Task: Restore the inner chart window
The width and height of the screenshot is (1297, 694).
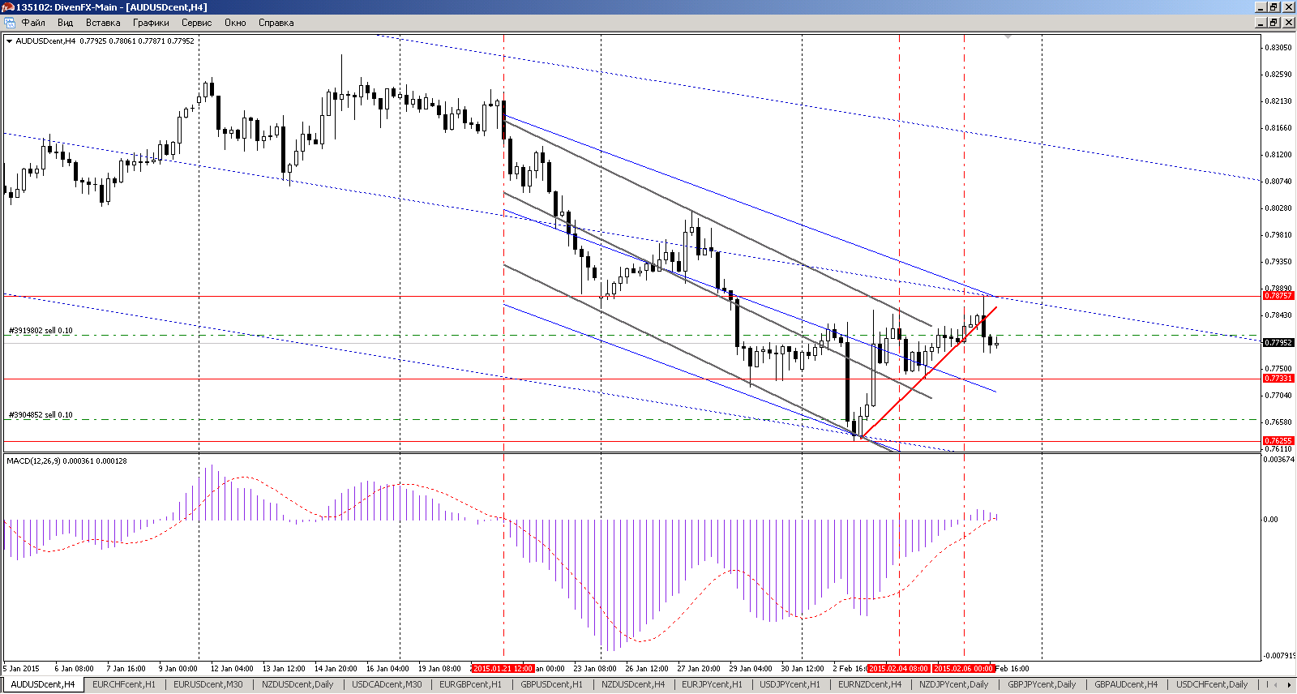Action: (1273, 23)
